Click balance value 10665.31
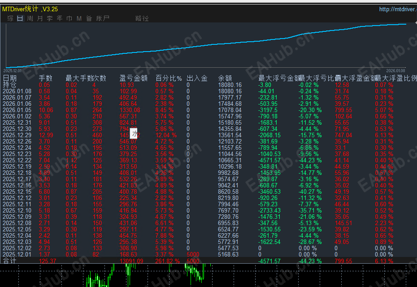 (x=230, y=160)
